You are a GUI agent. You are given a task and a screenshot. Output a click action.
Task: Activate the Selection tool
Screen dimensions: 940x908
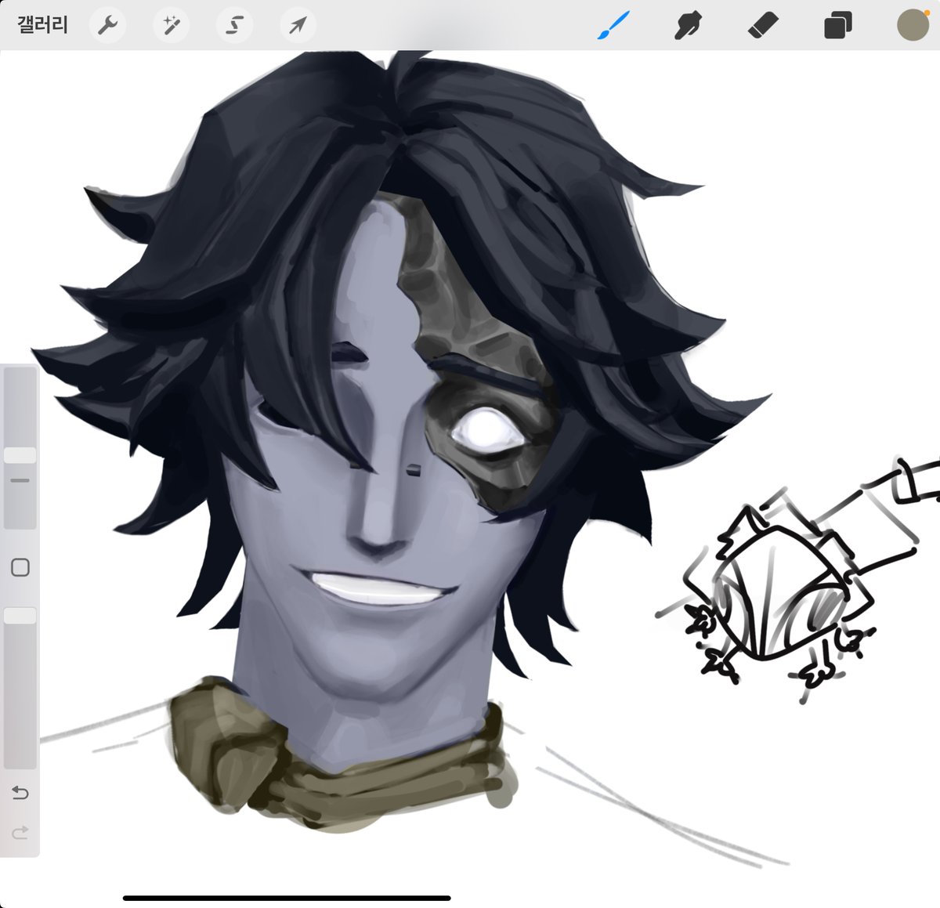click(233, 24)
